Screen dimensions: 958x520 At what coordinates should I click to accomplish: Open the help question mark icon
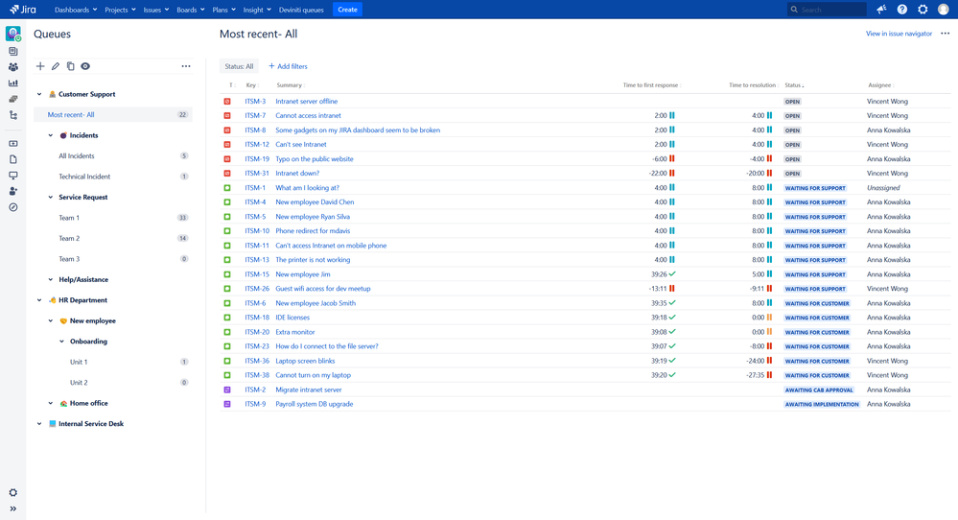pos(901,10)
